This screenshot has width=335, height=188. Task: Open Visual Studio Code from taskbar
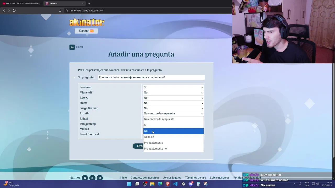point(175,184)
